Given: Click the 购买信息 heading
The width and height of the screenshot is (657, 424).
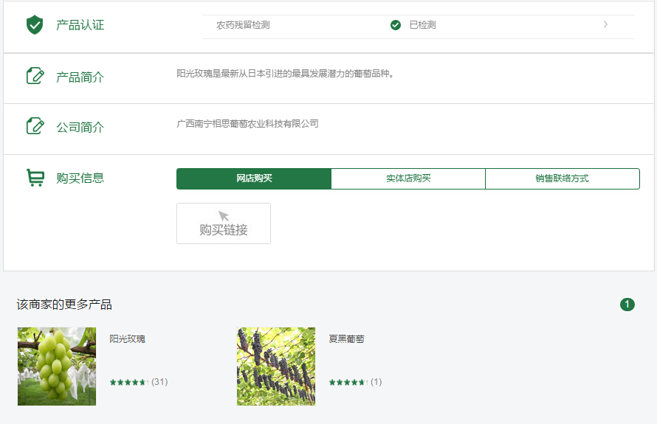Looking at the screenshot, I should pyautogui.click(x=80, y=178).
